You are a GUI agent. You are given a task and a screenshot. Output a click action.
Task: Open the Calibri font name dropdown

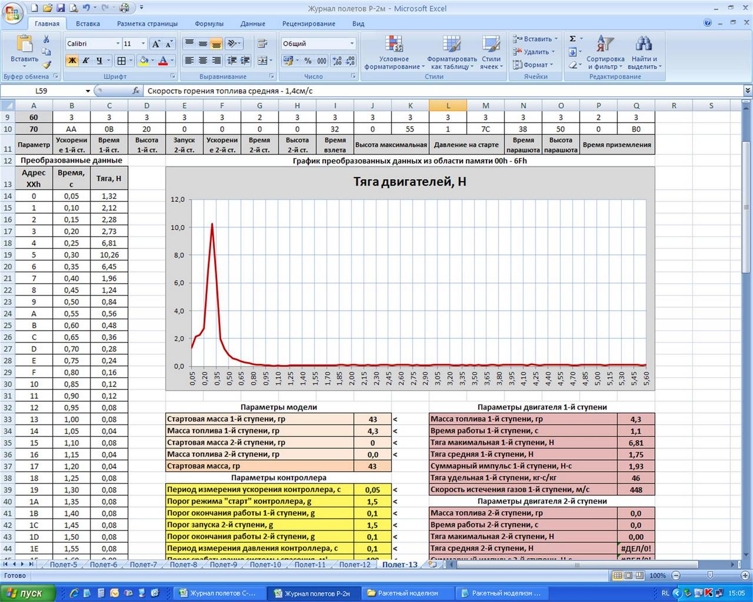[118, 44]
